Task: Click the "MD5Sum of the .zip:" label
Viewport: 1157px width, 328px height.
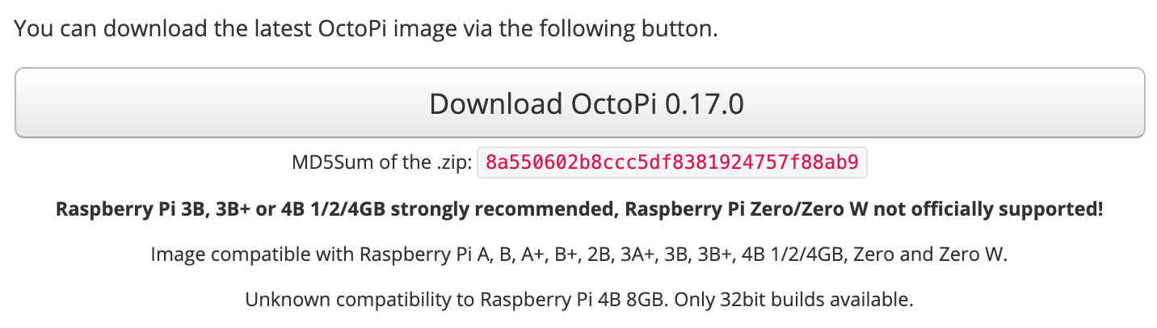Action: click(x=381, y=163)
